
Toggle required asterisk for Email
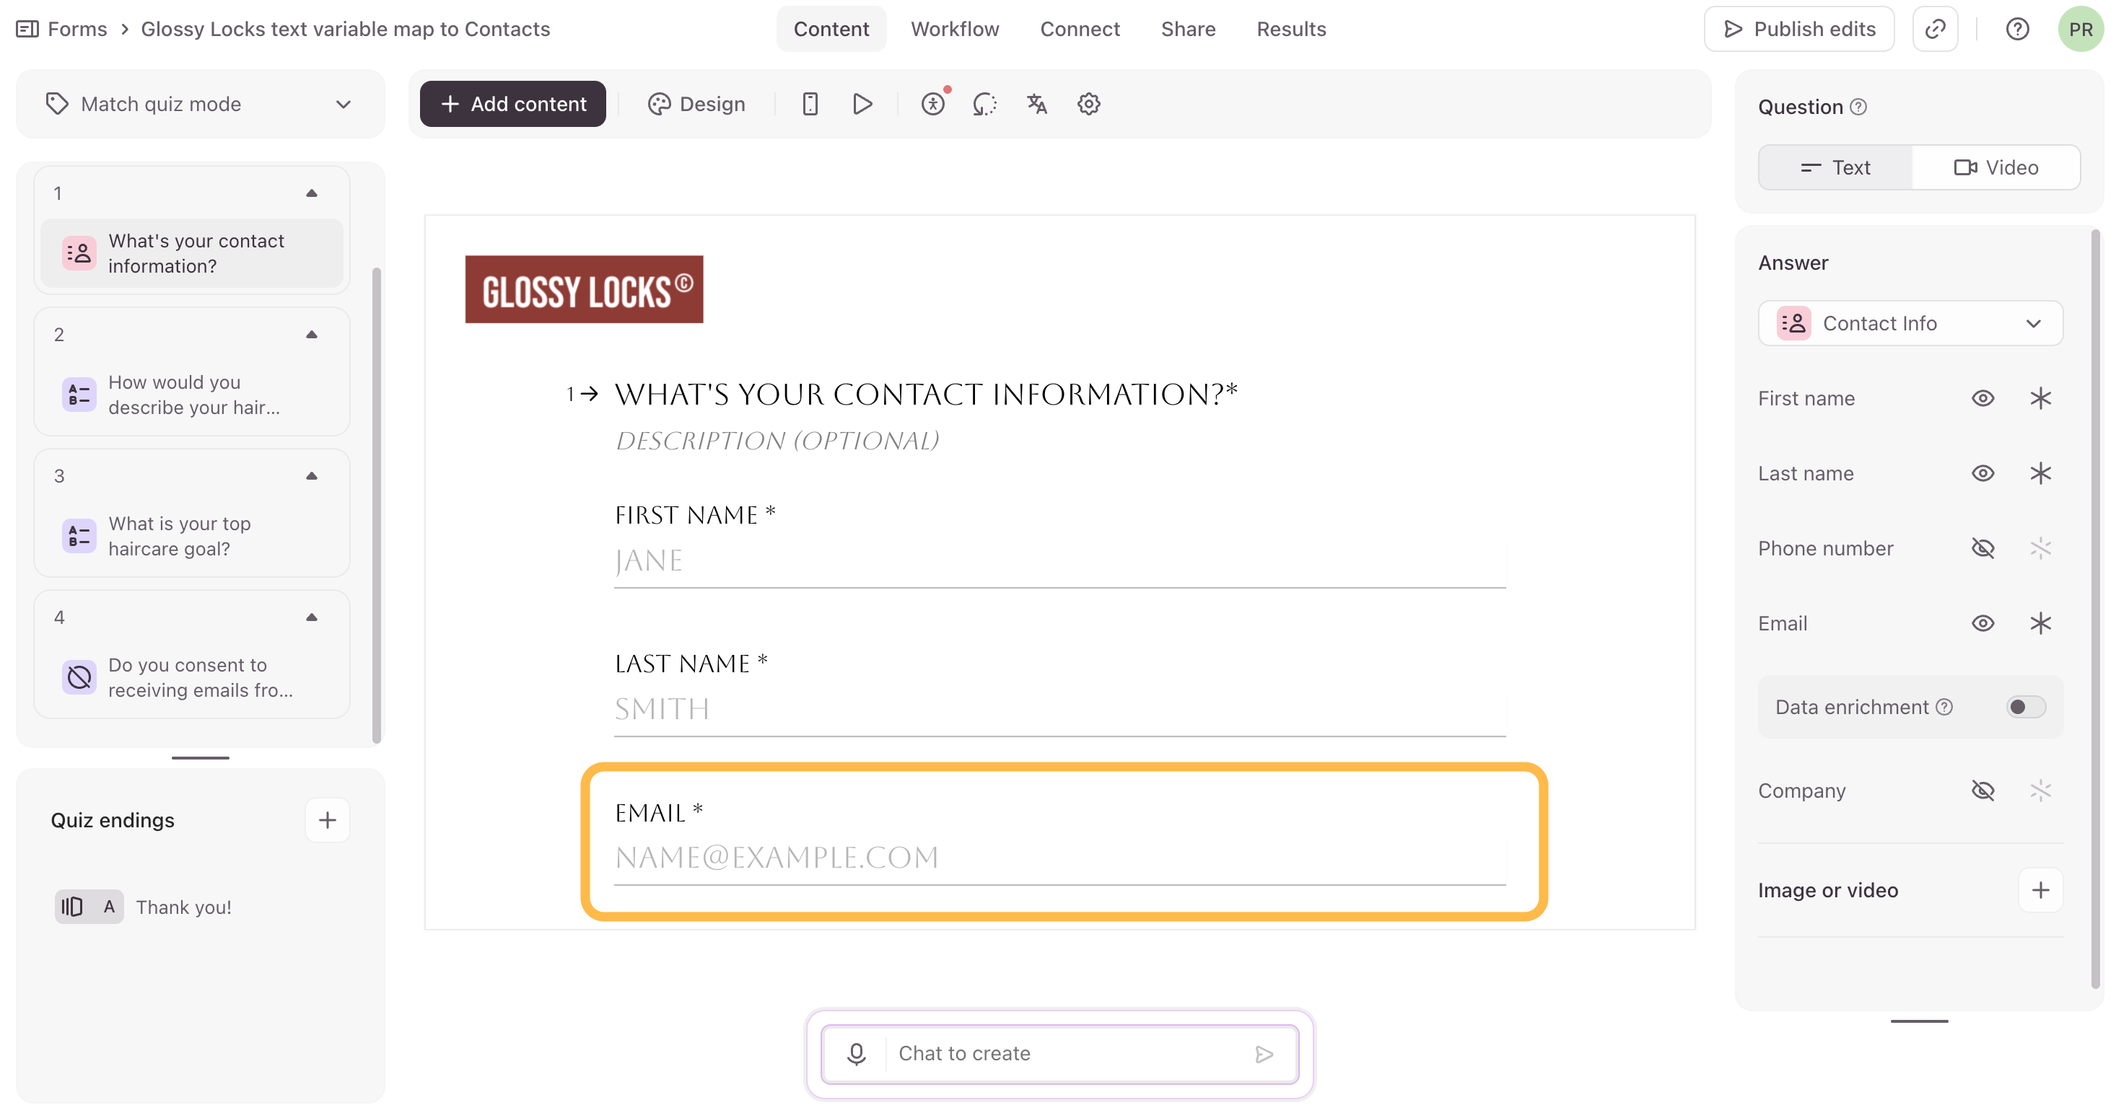2040,623
